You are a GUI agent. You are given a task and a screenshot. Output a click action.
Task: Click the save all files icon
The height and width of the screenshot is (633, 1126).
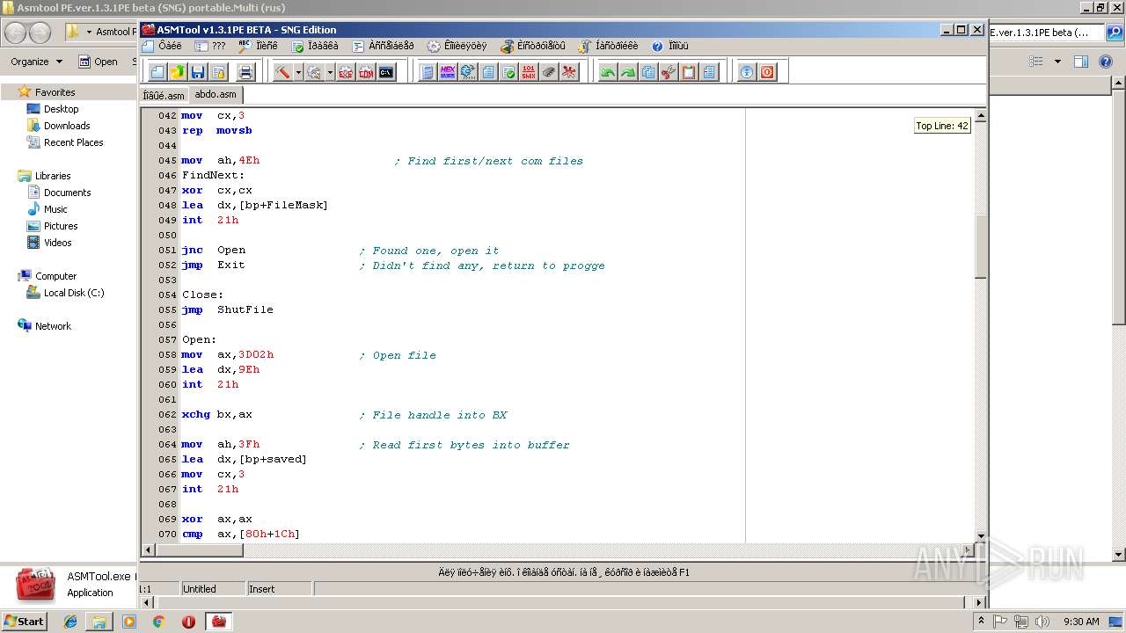[x=218, y=72]
